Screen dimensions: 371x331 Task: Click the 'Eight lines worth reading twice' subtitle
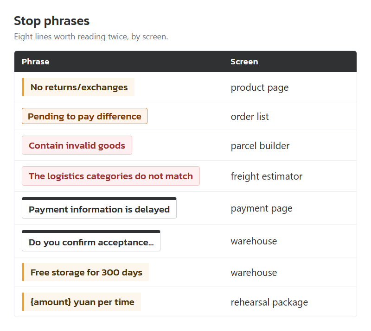coord(91,37)
